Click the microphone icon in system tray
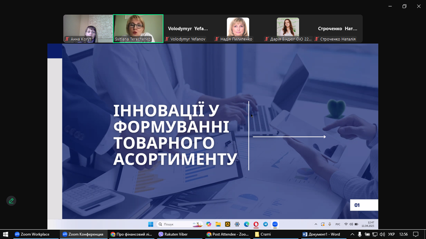This screenshot has height=239, width=426. pyautogui.click(x=360, y=234)
